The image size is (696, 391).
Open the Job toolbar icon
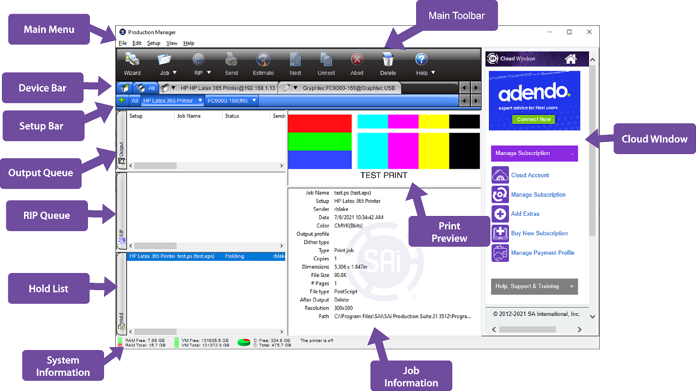165,59
